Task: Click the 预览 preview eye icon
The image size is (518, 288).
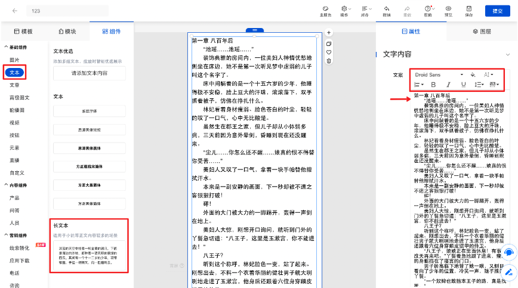Action: pyautogui.click(x=448, y=9)
